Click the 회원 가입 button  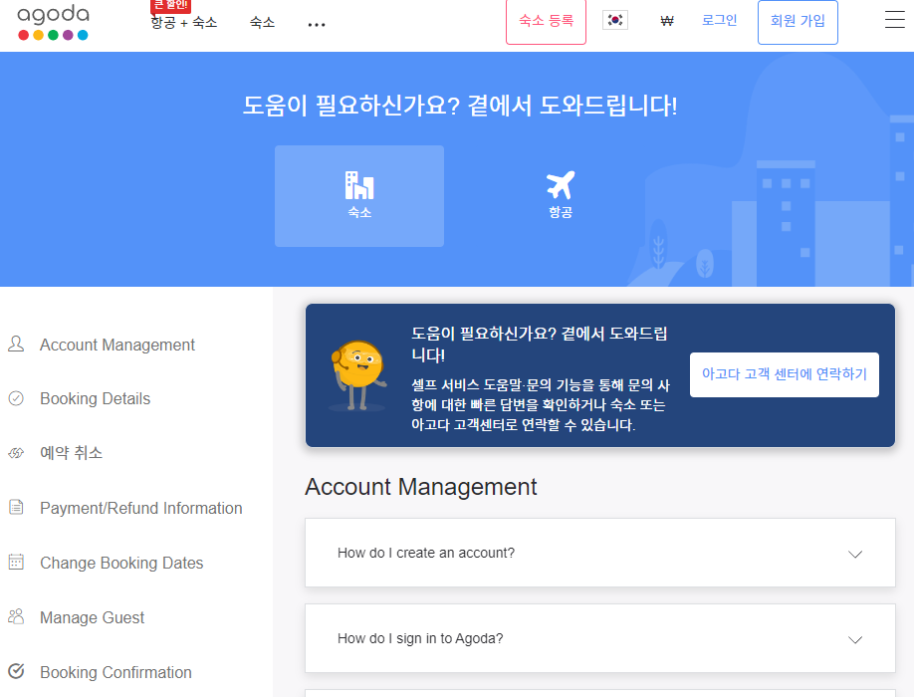[x=798, y=22]
